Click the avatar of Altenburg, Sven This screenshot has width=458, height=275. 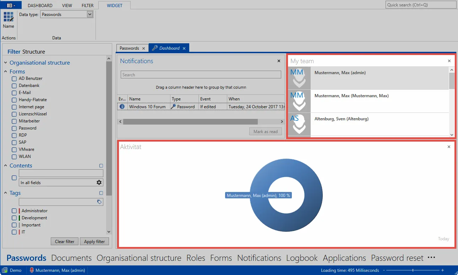click(299, 124)
